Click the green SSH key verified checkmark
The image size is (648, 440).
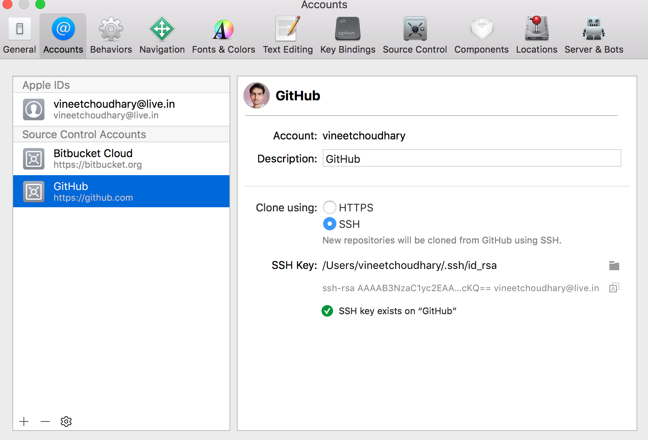coord(327,311)
